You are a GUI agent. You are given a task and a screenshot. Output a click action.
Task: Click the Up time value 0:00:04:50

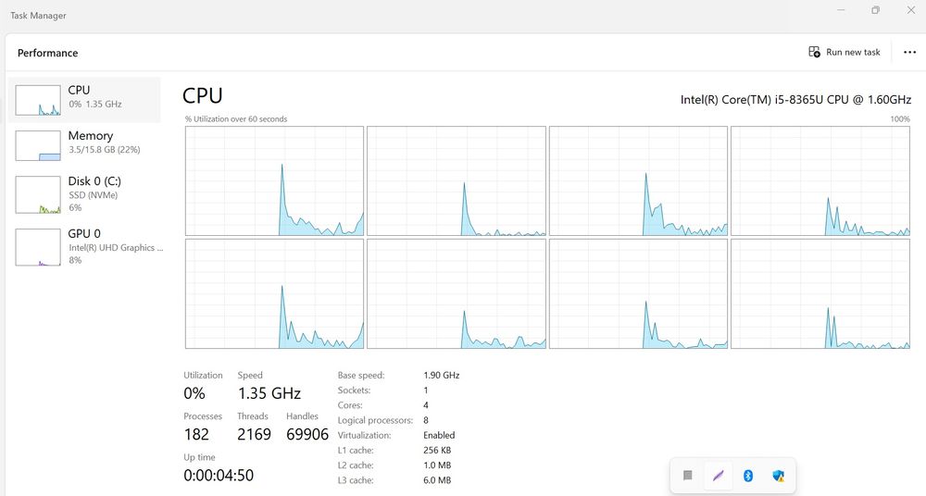tap(219, 476)
